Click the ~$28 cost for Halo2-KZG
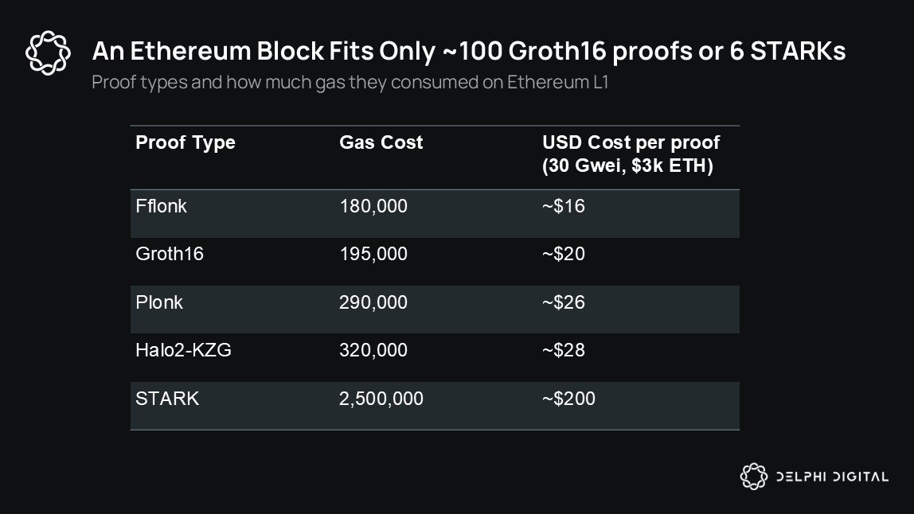Image resolution: width=914 pixels, height=514 pixels. click(564, 349)
